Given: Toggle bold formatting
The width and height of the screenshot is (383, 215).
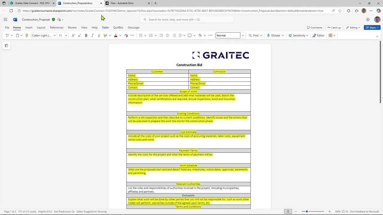Looking at the screenshot, I should click(x=86, y=36).
